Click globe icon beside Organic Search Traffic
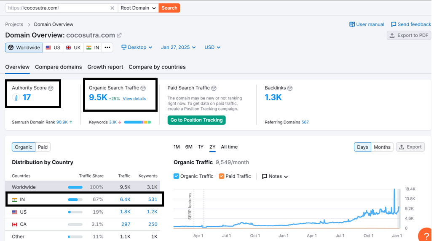 [x=143, y=88]
